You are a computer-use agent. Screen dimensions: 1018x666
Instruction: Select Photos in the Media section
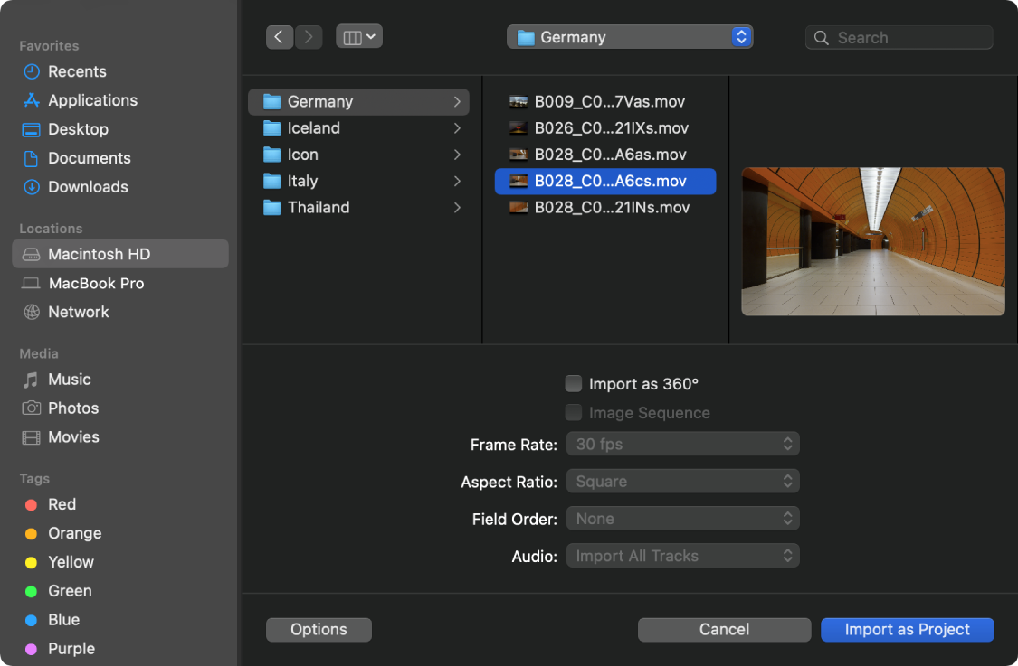coord(73,408)
